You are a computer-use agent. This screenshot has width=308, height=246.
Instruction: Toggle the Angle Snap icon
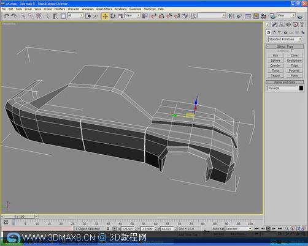pyautogui.click(x=161, y=16)
